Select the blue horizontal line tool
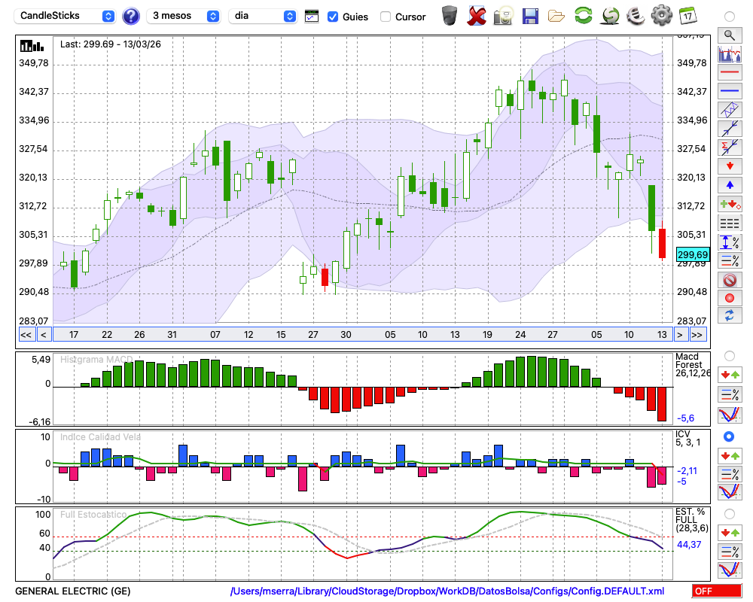Image resolution: width=753 pixels, height=602 pixels. click(x=730, y=91)
